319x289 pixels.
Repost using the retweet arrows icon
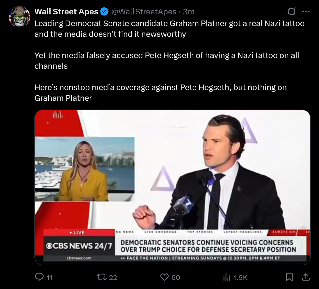(x=102, y=277)
